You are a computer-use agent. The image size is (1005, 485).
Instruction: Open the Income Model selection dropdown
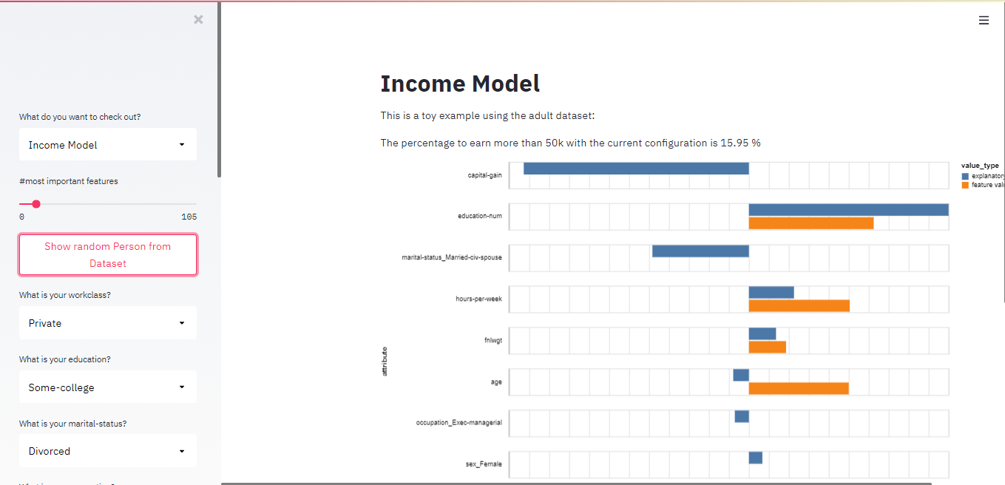coord(108,145)
